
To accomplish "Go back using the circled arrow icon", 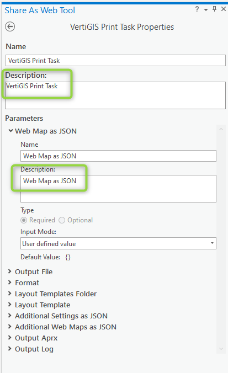I will [x=10, y=26].
